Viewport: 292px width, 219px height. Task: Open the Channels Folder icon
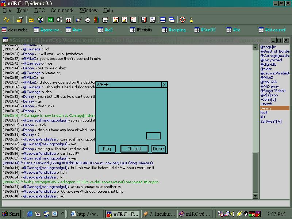[x=31, y=20]
